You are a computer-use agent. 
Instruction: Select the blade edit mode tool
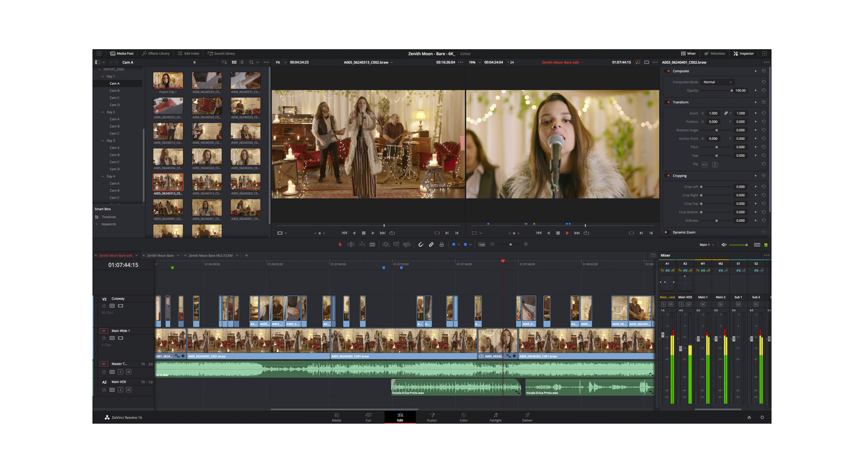pos(372,245)
